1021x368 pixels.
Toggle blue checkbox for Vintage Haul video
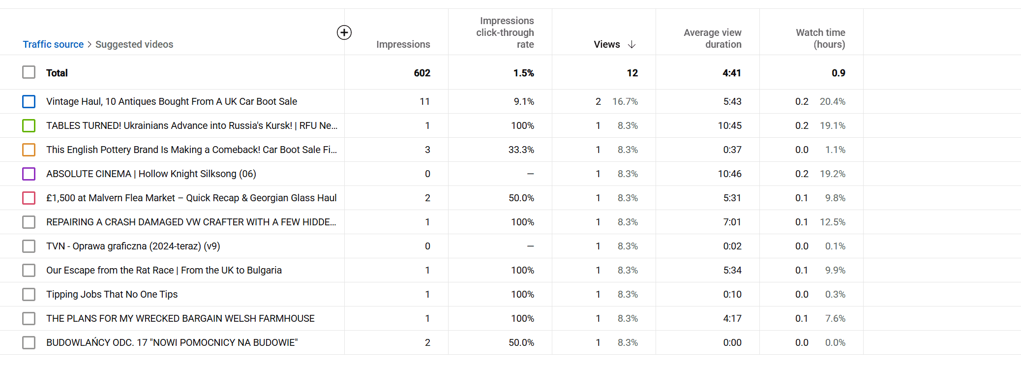click(x=29, y=102)
